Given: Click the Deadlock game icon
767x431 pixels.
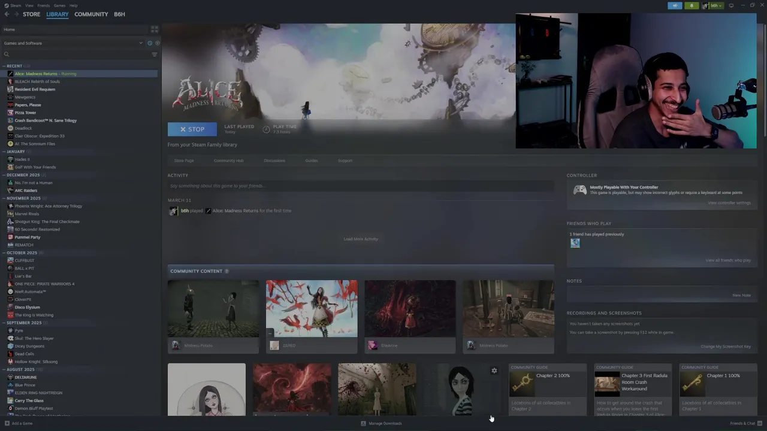Looking at the screenshot, I should point(10,128).
